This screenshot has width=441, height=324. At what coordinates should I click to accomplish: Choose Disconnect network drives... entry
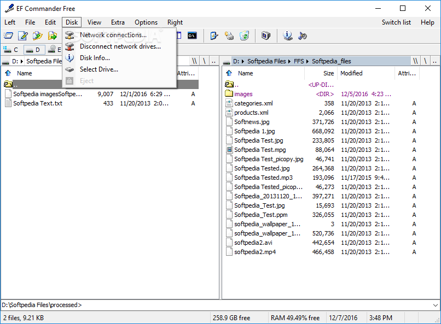pos(120,46)
